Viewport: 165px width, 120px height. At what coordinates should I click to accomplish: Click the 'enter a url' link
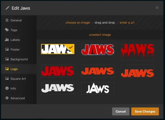(x=127, y=23)
